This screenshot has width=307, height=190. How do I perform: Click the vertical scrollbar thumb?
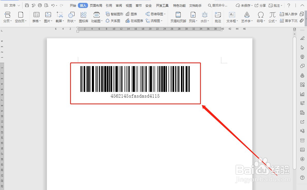pyautogui.click(x=295, y=103)
